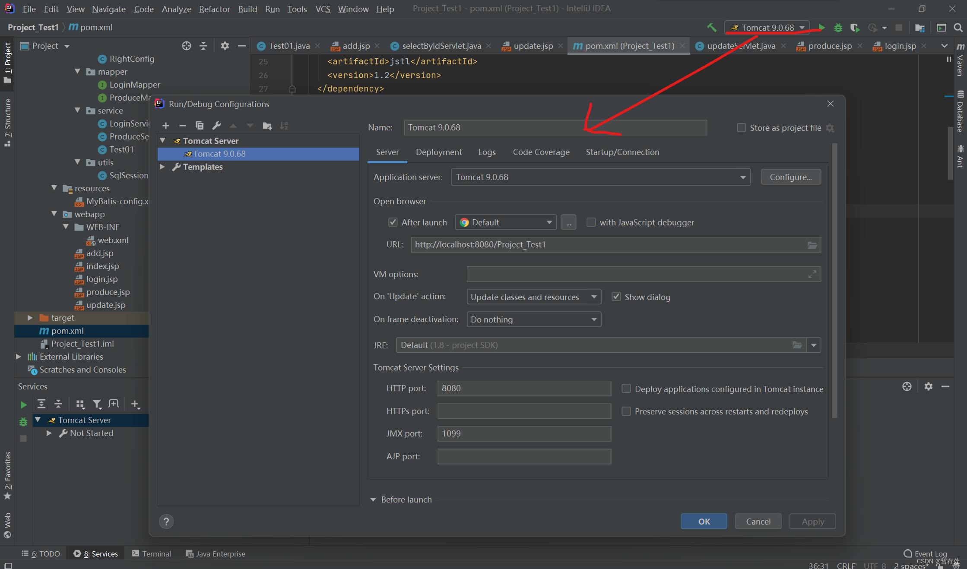Image resolution: width=967 pixels, height=569 pixels.
Task: Expand External Libraries in Project tree
Action: tap(18, 357)
